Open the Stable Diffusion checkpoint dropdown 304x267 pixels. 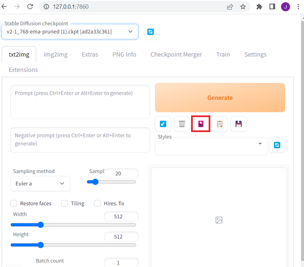(x=69, y=31)
